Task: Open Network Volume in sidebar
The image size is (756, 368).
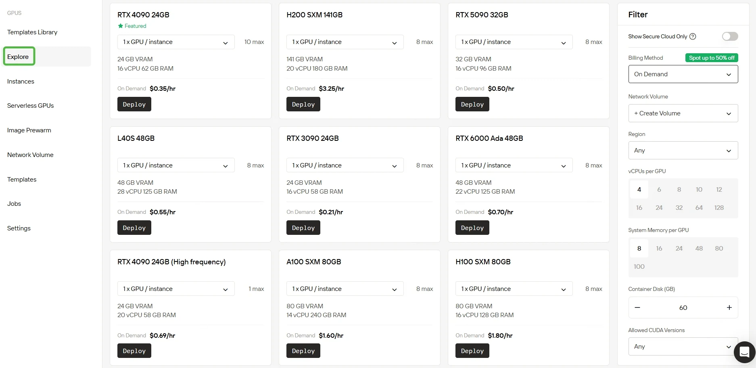Action: pos(30,155)
